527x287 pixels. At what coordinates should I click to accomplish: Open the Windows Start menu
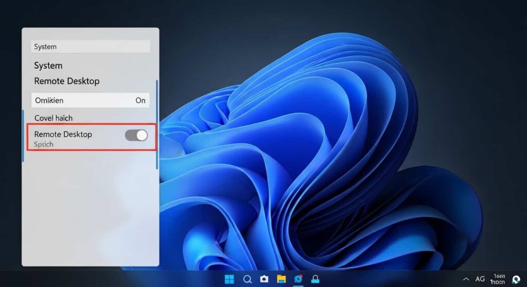[x=229, y=279]
